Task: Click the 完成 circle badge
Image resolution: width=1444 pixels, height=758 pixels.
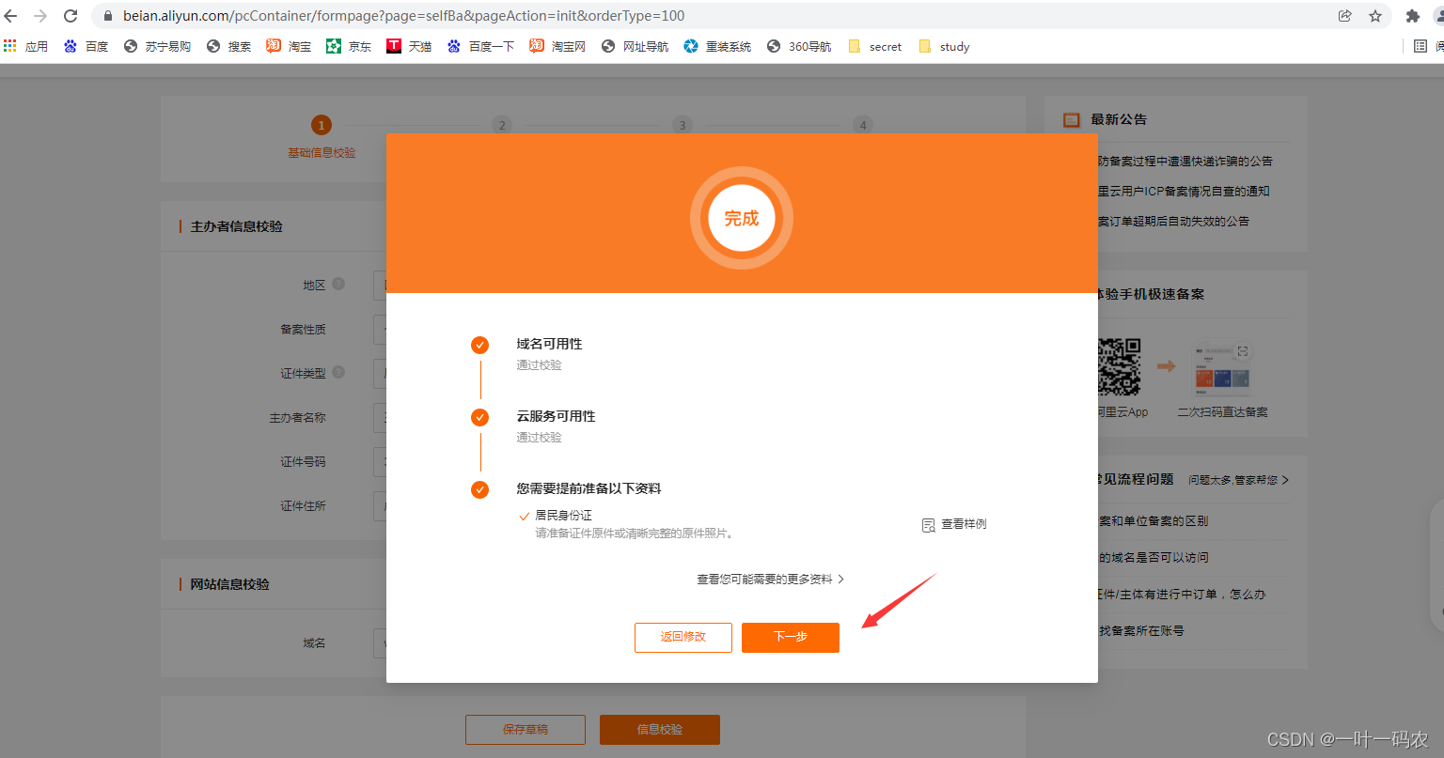Action: (742, 218)
